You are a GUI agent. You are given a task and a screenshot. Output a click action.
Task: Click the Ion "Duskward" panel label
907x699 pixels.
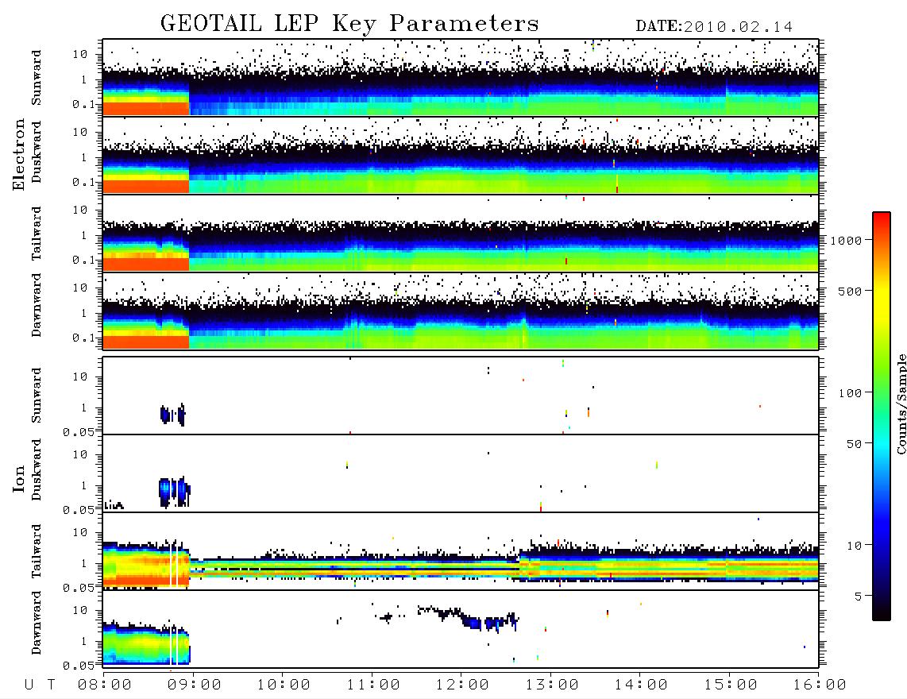click(37, 469)
